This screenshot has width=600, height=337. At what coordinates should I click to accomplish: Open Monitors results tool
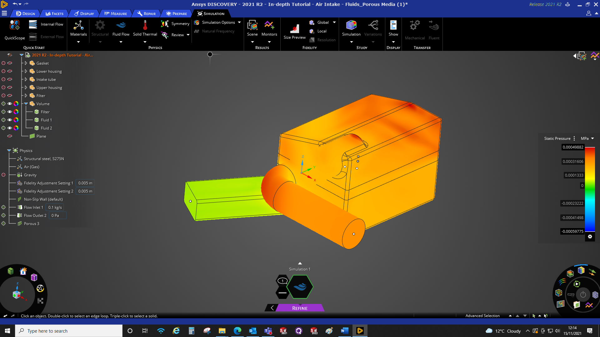pyautogui.click(x=269, y=29)
